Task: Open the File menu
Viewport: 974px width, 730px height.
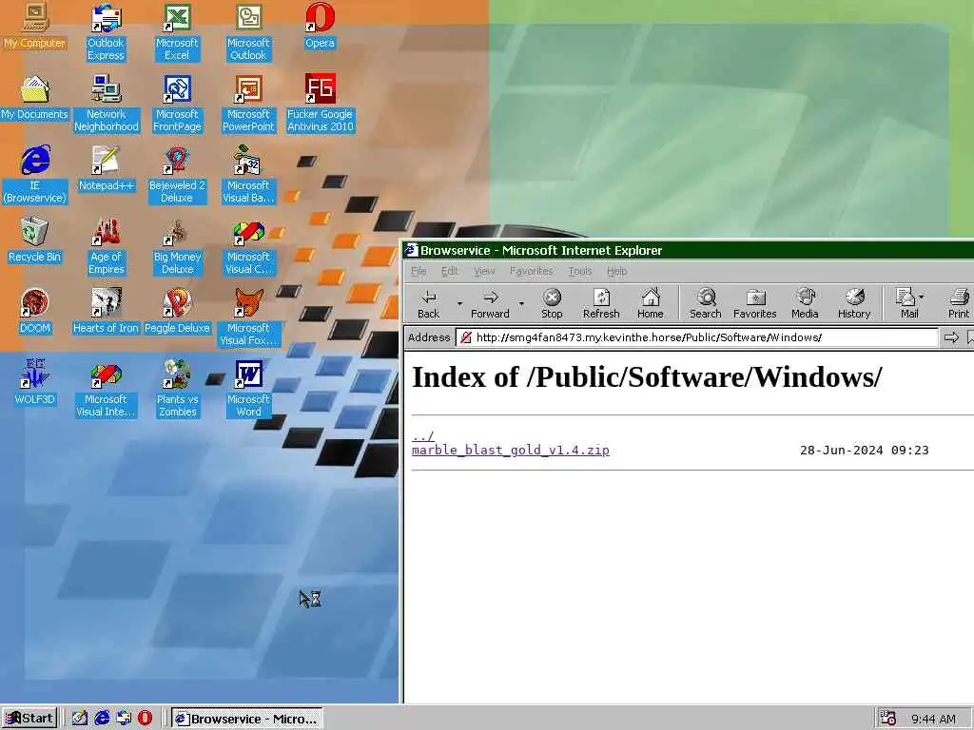Action: coord(419,271)
